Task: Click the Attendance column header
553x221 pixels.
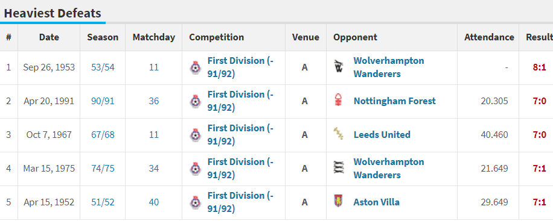Action: pos(489,37)
